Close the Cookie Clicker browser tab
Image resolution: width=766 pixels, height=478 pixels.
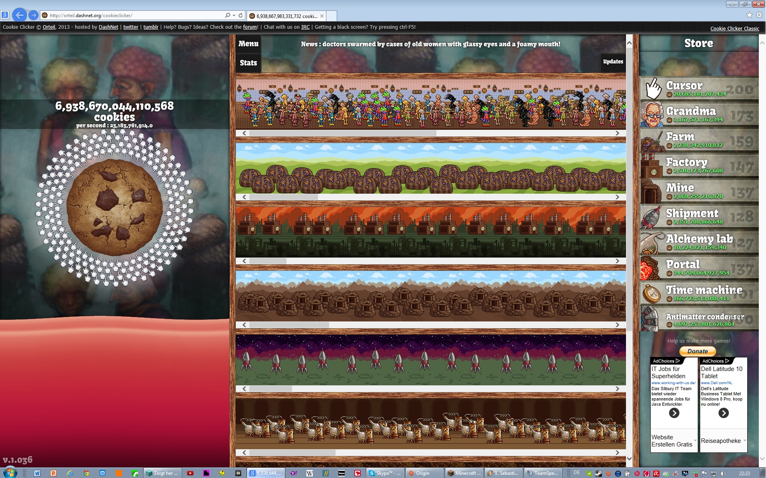tap(322, 16)
